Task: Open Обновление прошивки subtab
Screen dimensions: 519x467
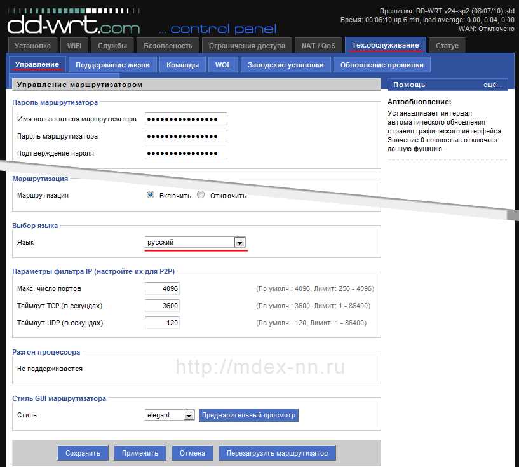Action: (382, 65)
